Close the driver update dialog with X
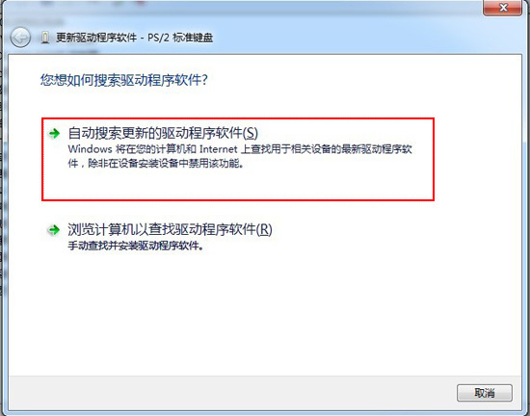Viewport: 530px width, 416px height. [x=503, y=8]
